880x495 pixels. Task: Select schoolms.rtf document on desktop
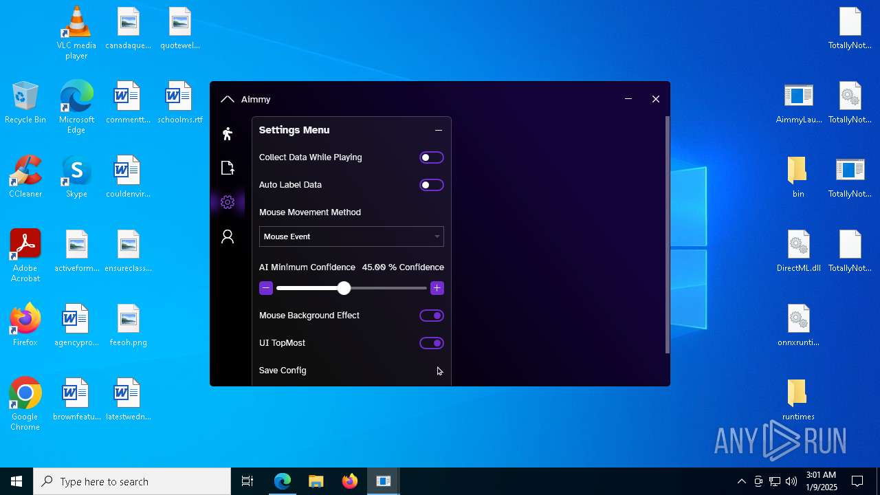coord(180,102)
